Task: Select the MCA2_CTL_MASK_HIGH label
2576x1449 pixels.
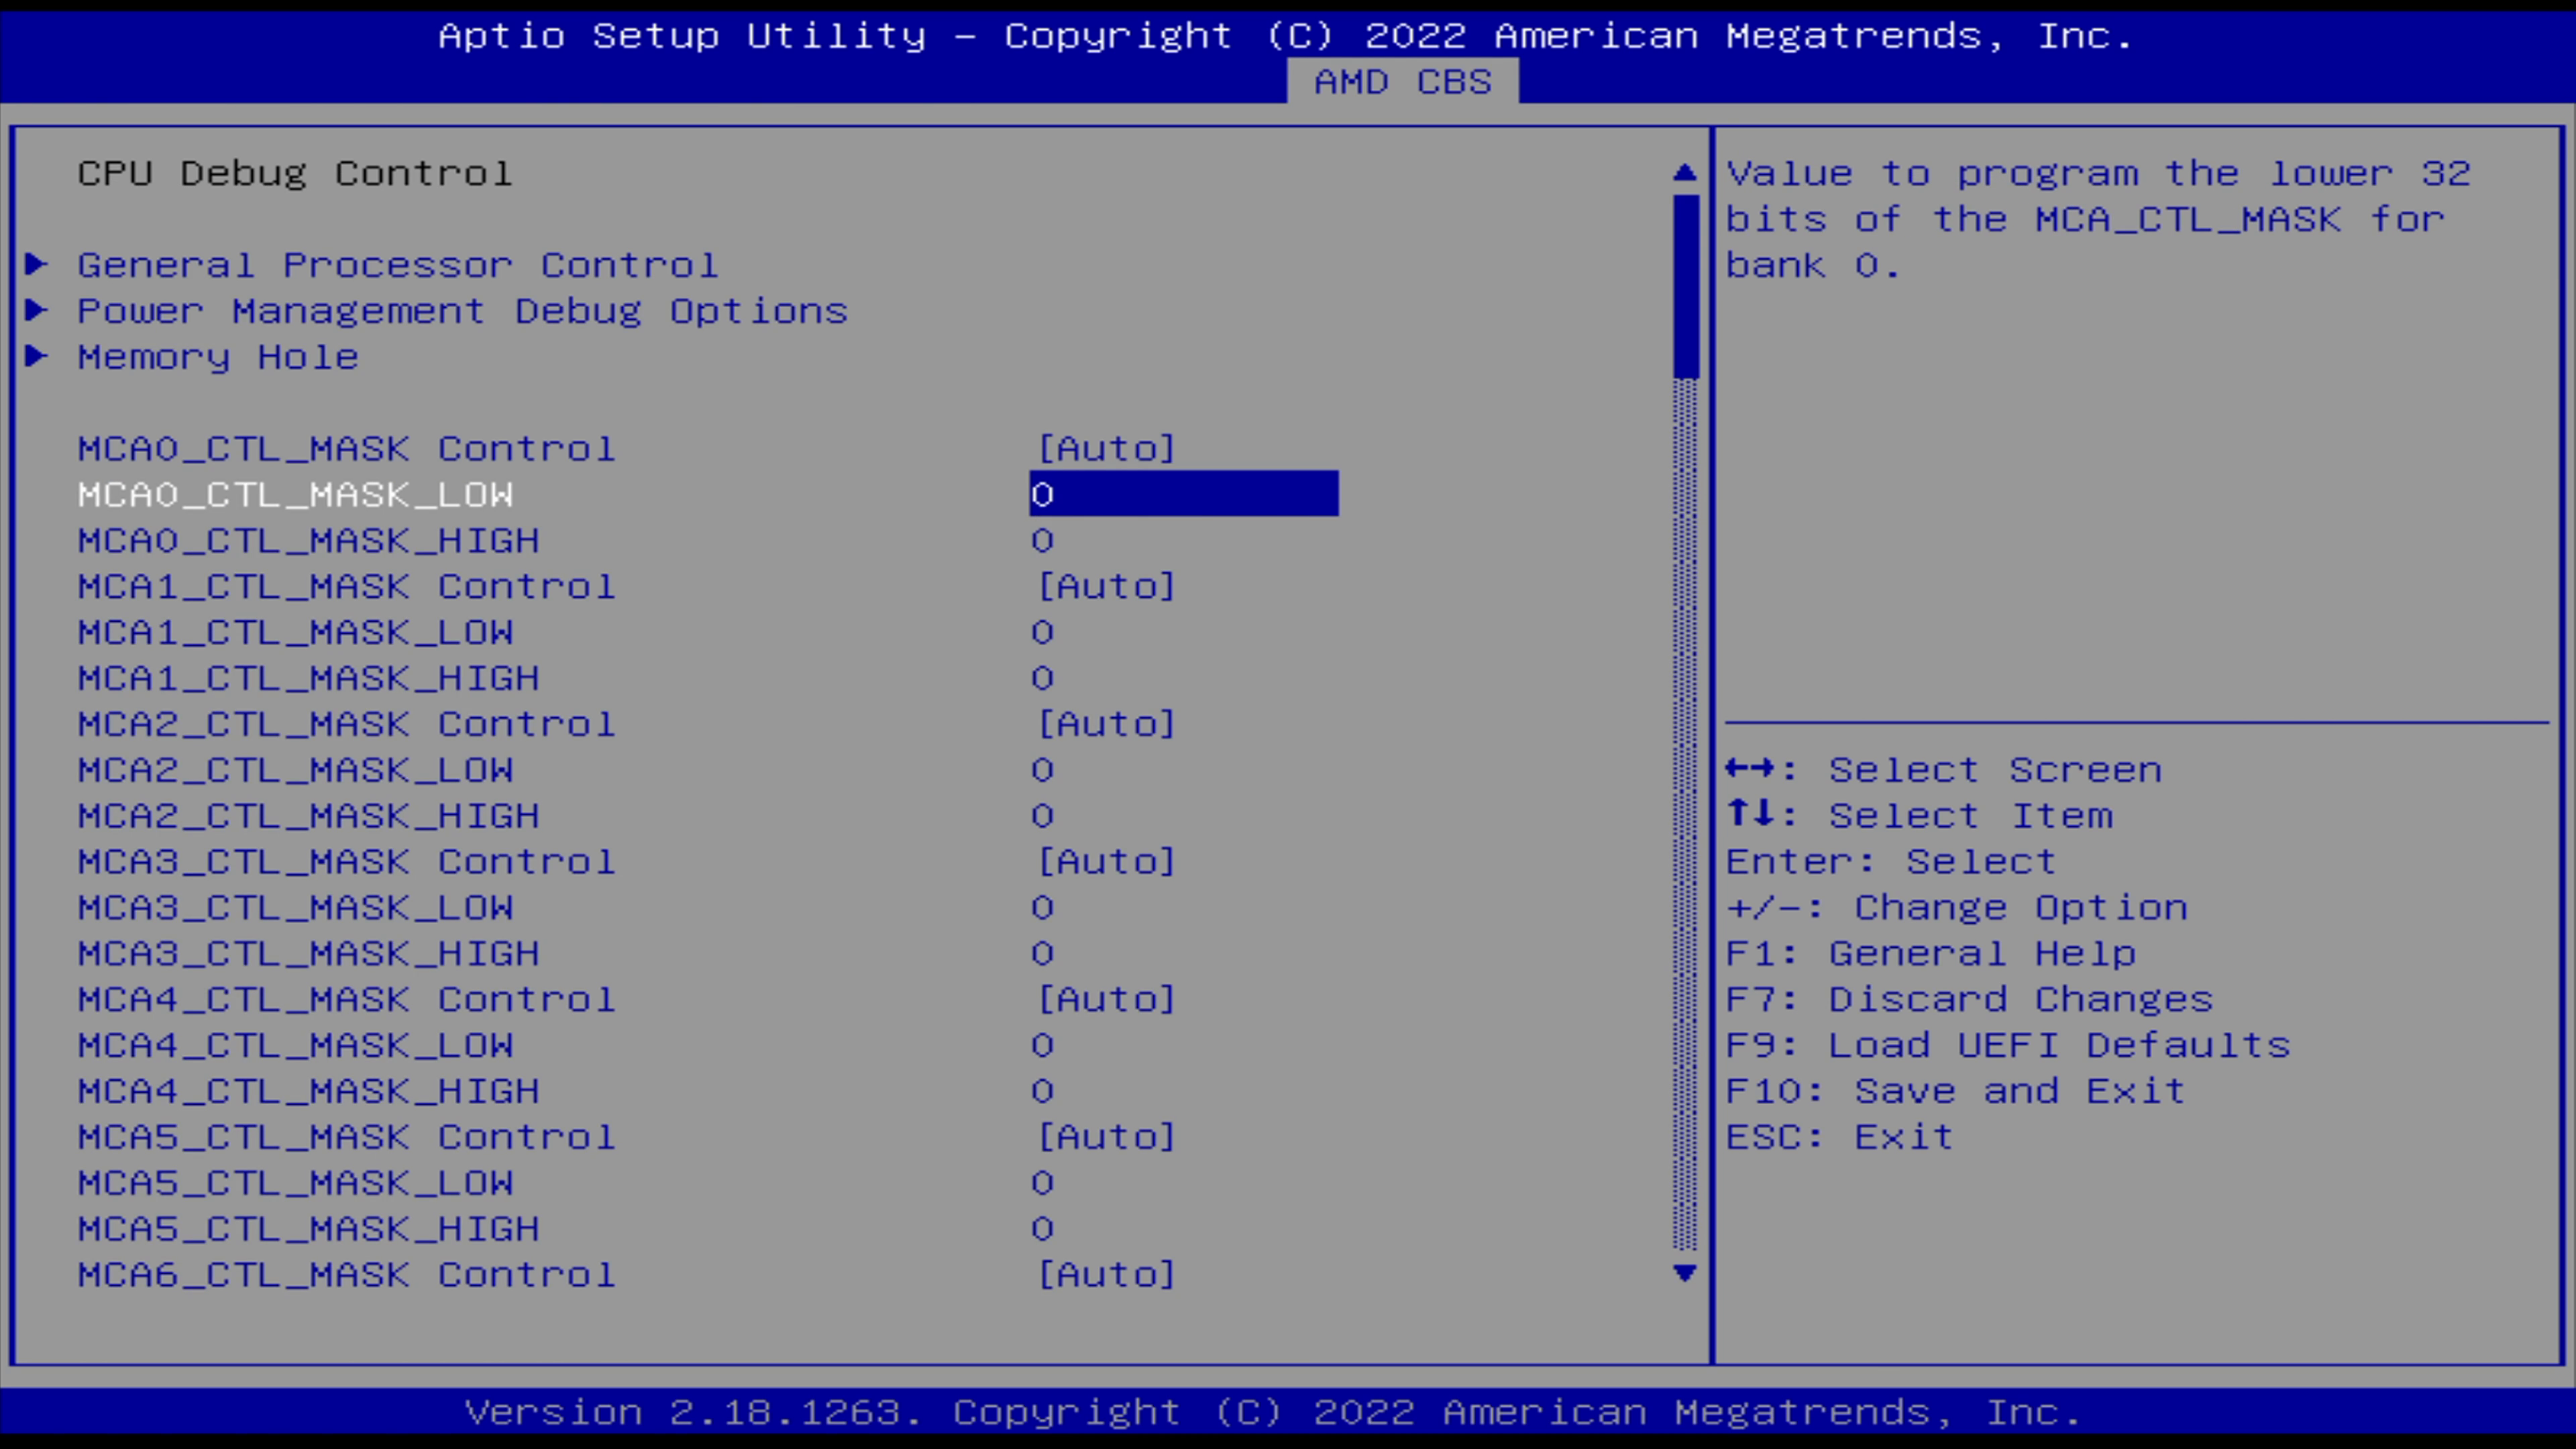Action: tap(309, 816)
